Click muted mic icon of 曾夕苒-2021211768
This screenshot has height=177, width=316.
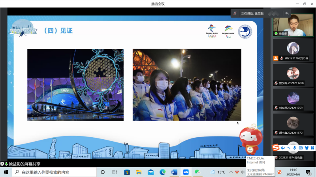click(x=276, y=83)
